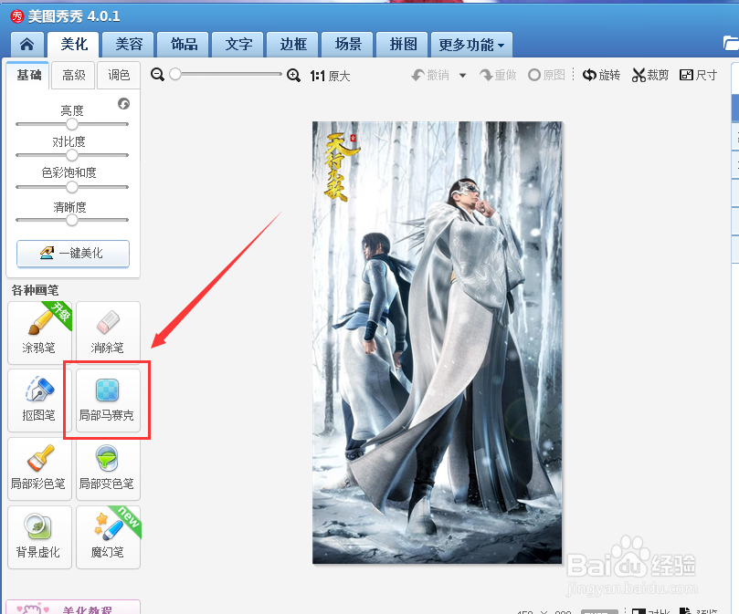Select the 高级 sub-tab
The image size is (739, 614).
[73, 75]
